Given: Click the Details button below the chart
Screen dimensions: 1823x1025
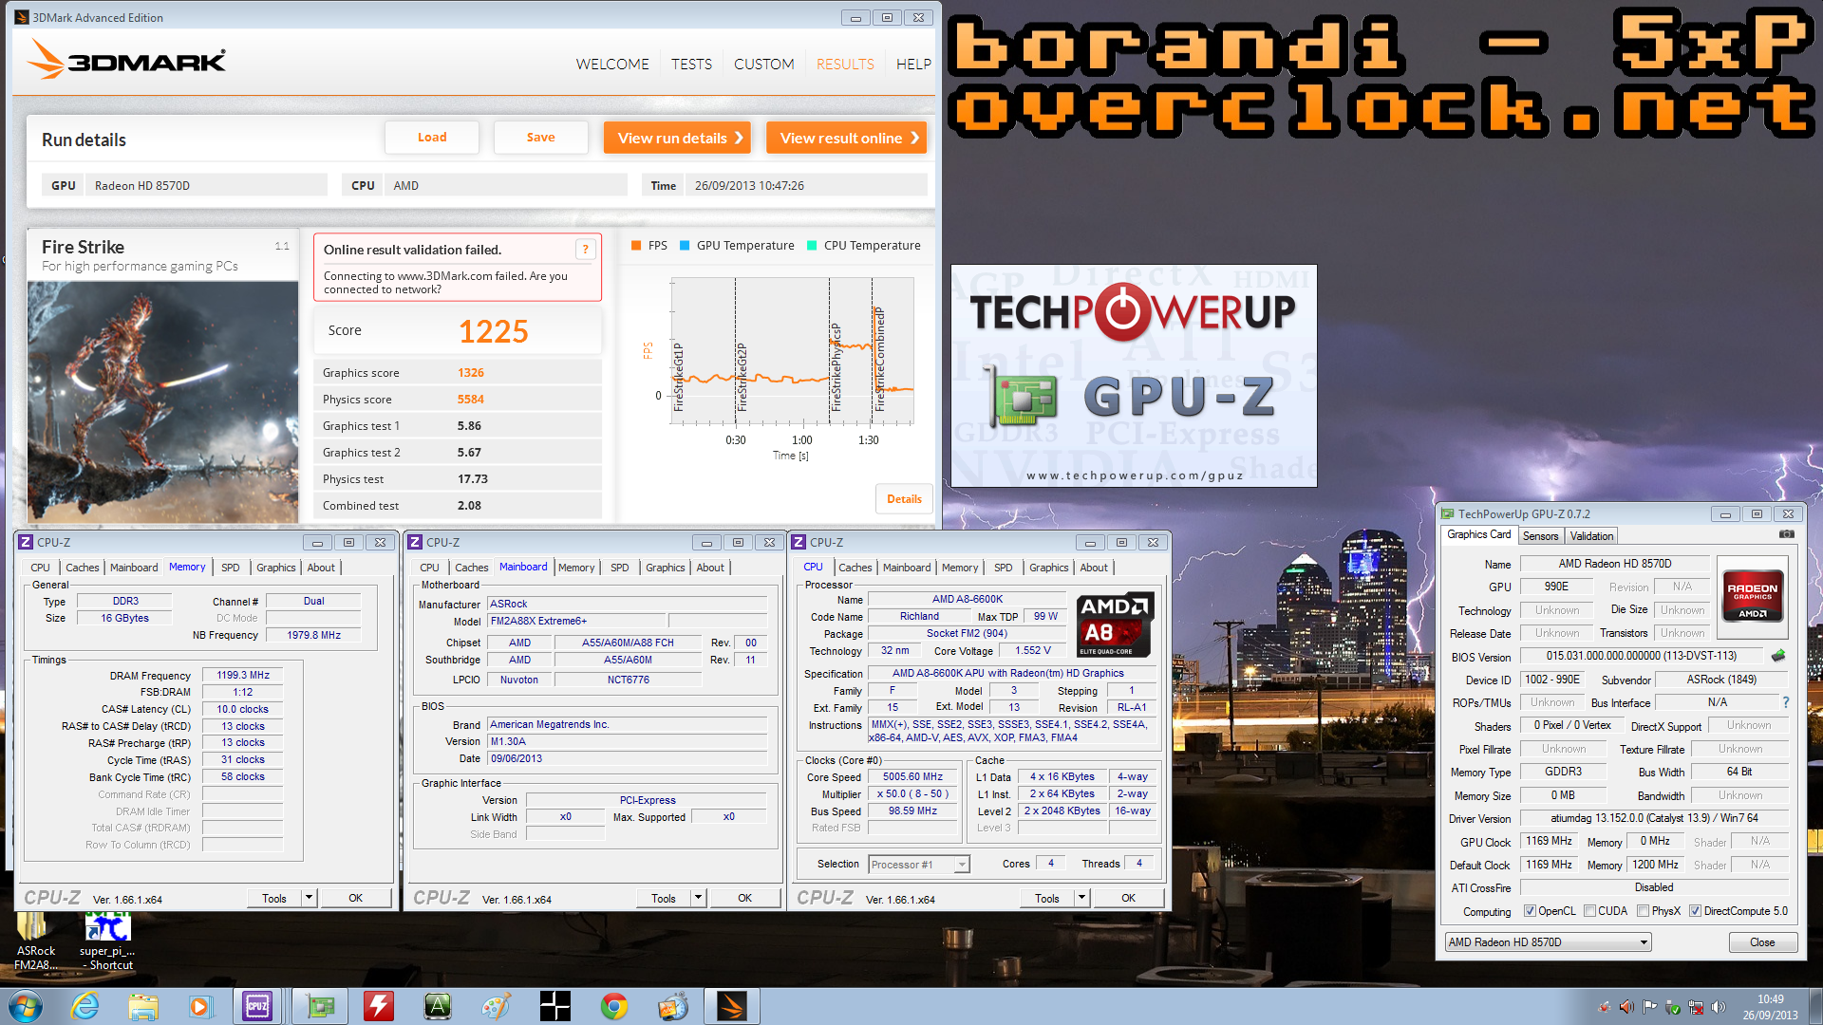Looking at the screenshot, I should [x=904, y=499].
